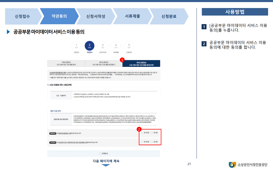
Task: Click the blue triangle beside the page heading
Action: [8, 32]
